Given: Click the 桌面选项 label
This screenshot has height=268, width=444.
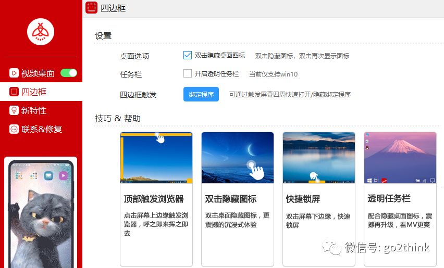Looking at the screenshot, I should pos(134,56).
